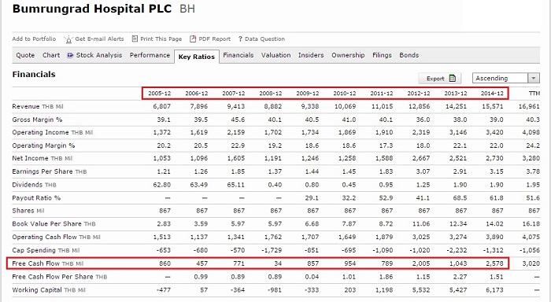Select the Key Ratios tab
551x302 pixels.
(x=197, y=57)
